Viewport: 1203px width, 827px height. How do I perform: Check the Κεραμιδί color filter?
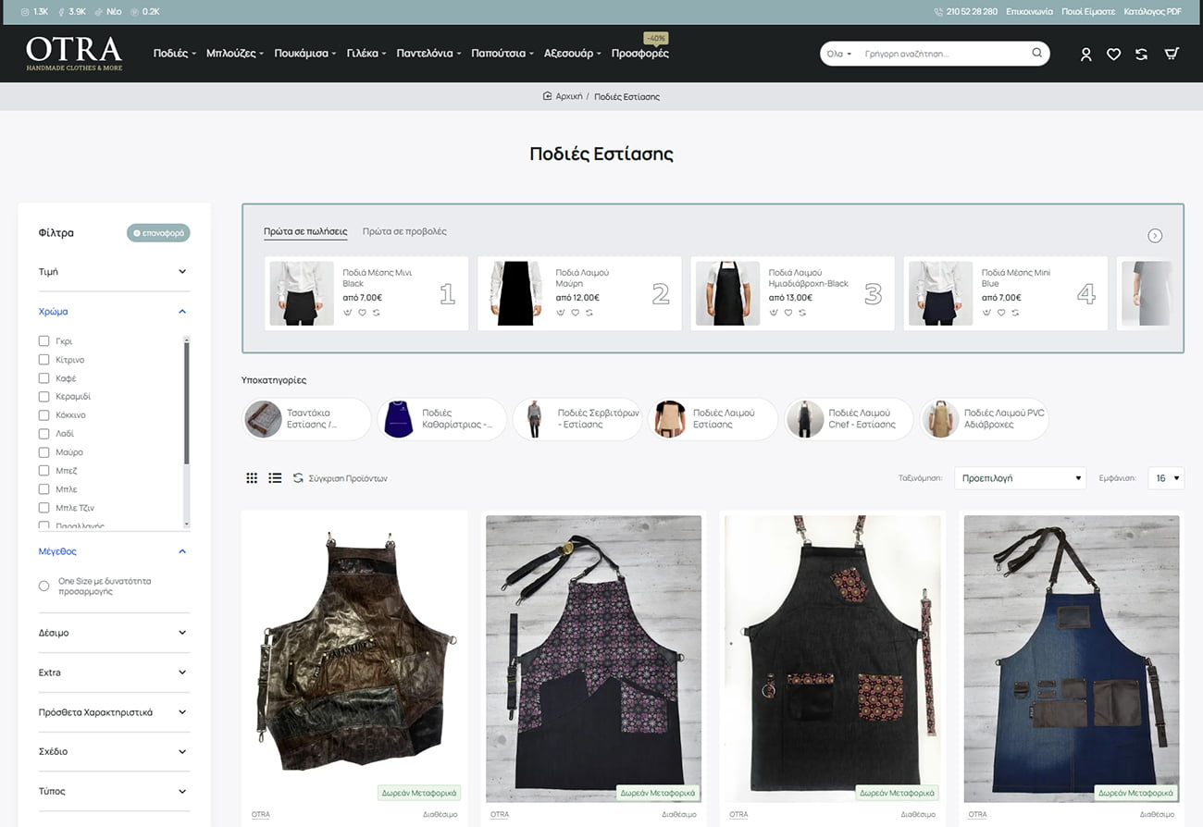(x=43, y=397)
